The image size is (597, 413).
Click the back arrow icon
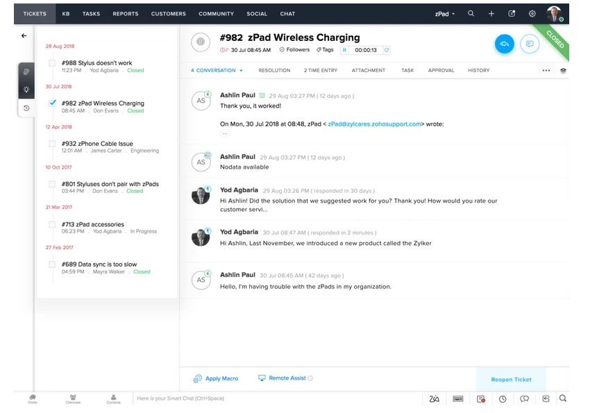(24, 36)
